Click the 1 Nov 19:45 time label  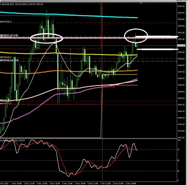click(80, 184)
